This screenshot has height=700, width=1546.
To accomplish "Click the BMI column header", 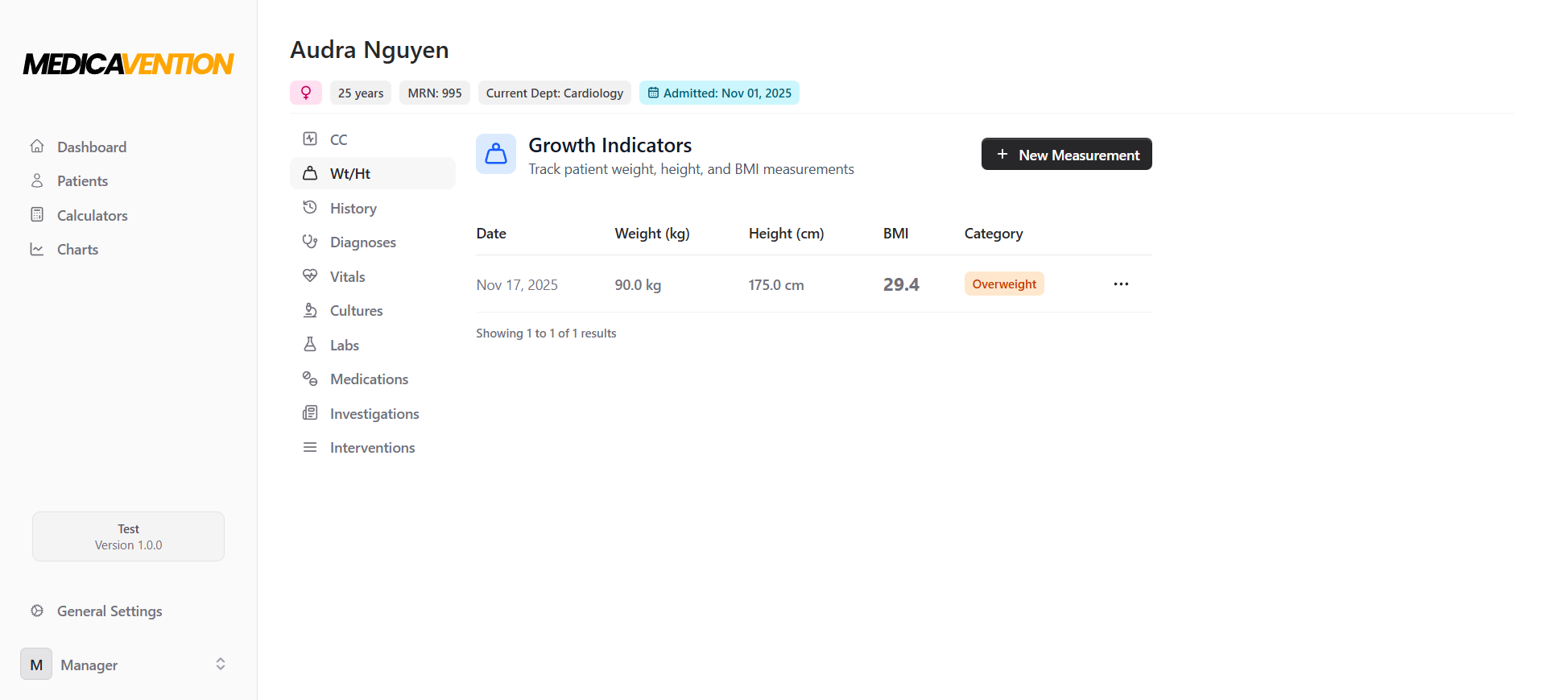I will click(x=895, y=233).
